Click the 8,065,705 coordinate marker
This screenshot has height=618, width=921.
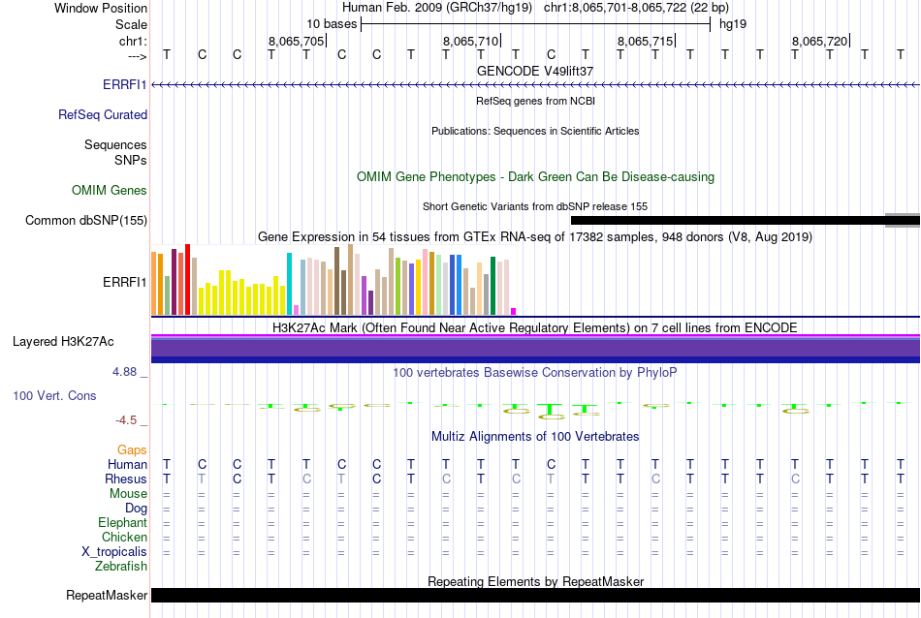pos(297,41)
